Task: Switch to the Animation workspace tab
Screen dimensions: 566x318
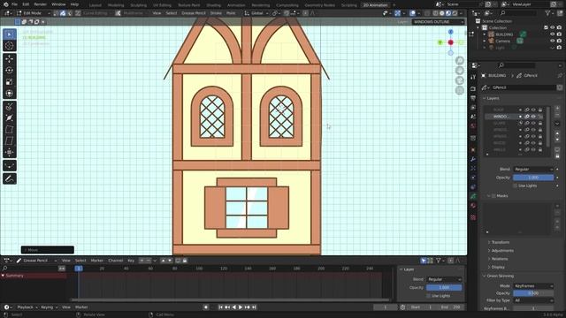Action: pyautogui.click(x=236, y=5)
